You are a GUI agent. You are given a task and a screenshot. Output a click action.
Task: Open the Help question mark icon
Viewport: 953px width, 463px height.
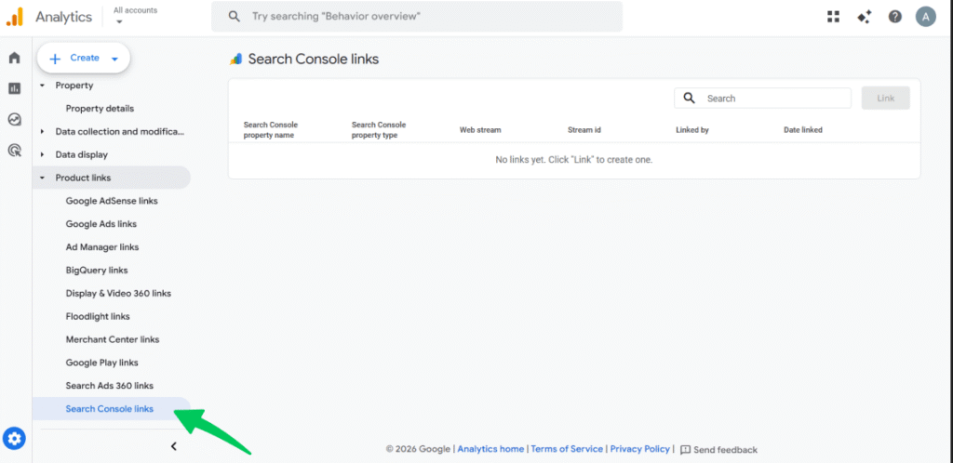pyautogui.click(x=894, y=17)
